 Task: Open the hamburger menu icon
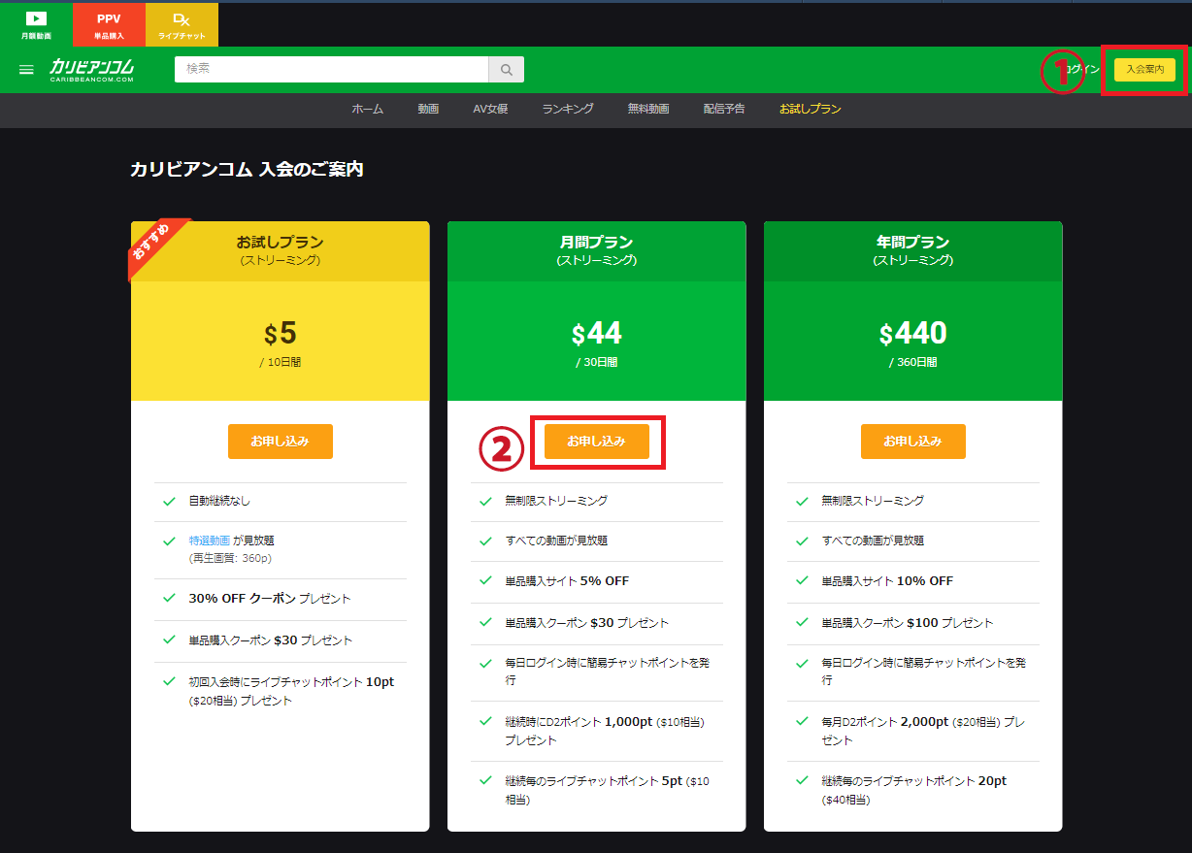[x=26, y=70]
